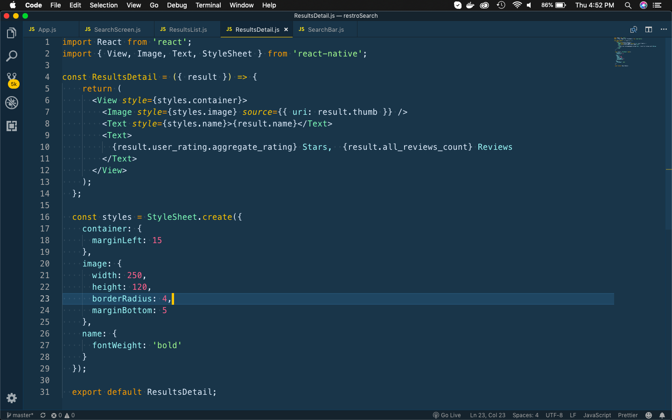
Task: Click the battery status indicator
Action: (x=553, y=5)
